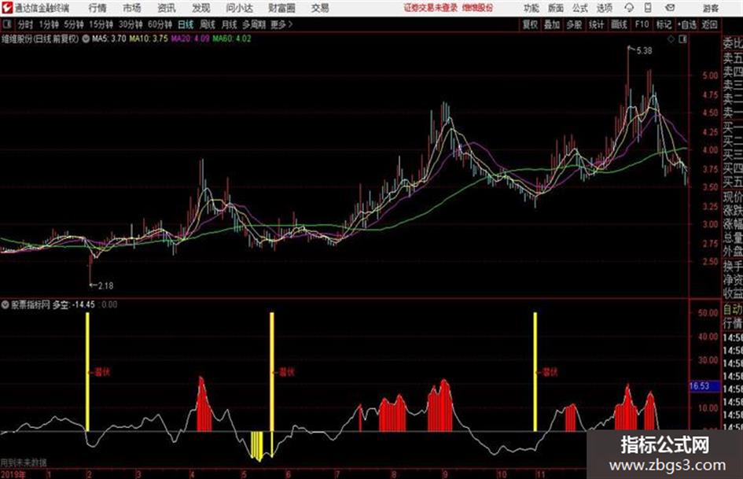Select the 周线 weekly chart tab

[x=208, y=24]
